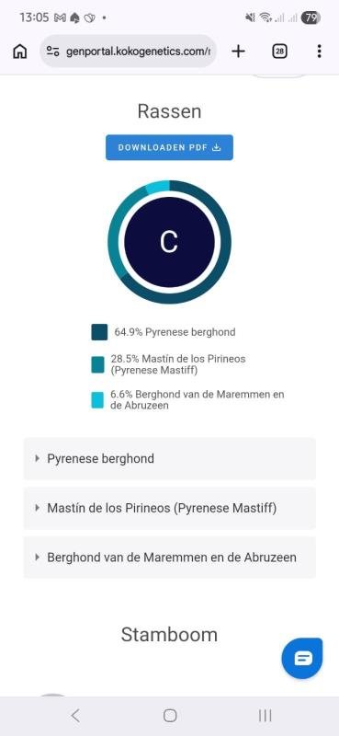Click the dark blue 64.9% legend swatch
The image size is (339, 736).
click(x=99, y=332)
